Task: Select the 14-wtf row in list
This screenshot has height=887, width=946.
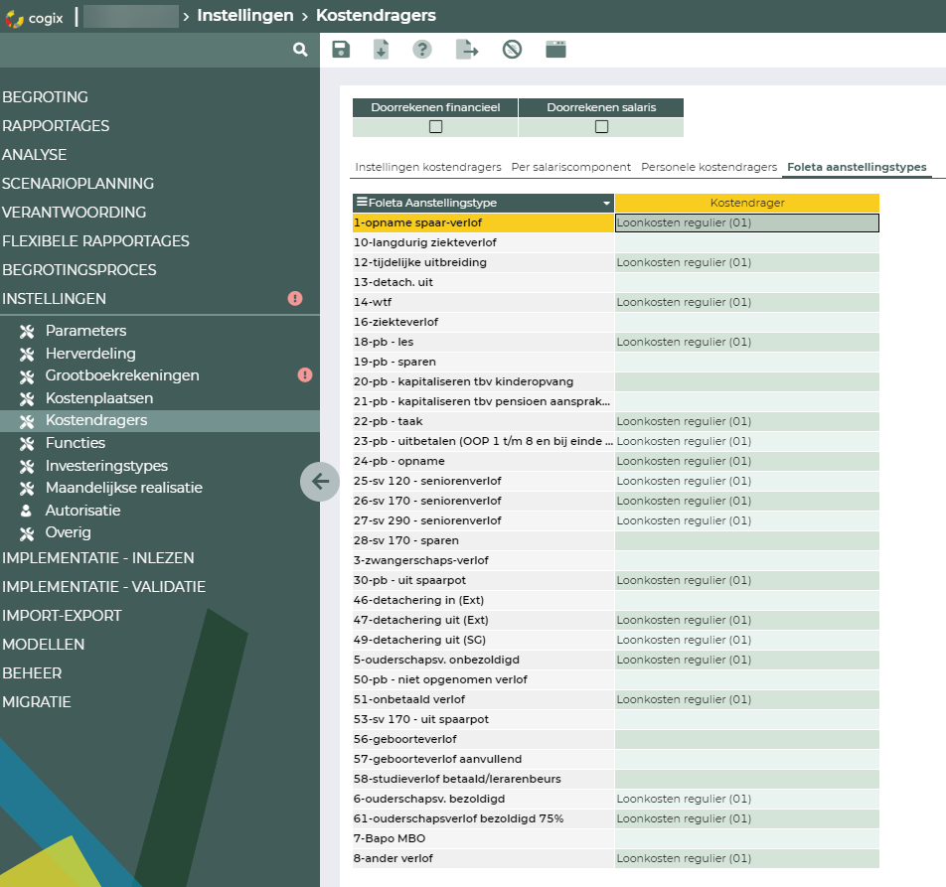Action: coord(483,302)
